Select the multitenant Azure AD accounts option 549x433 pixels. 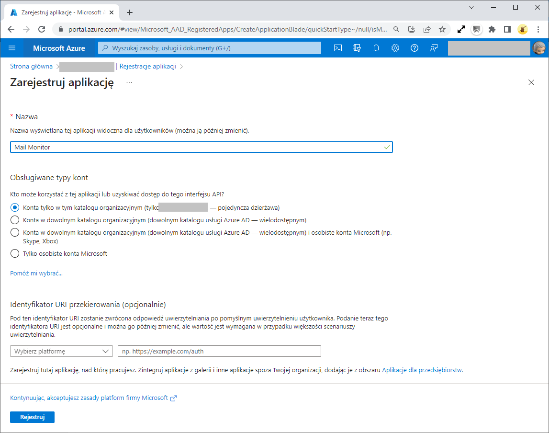click(15, 220)
